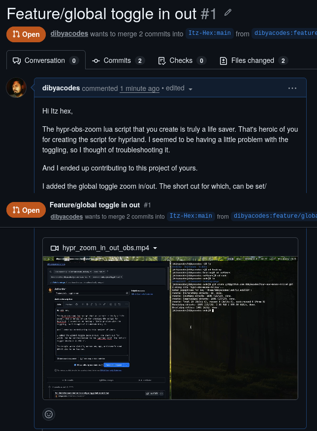Switch to the Files changed tab
Screen dimensions: 317x431
254,60
